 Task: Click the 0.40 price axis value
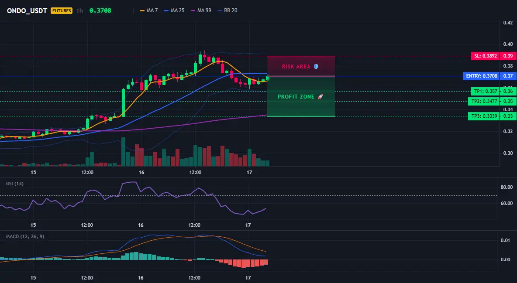[x=508, y=44]
